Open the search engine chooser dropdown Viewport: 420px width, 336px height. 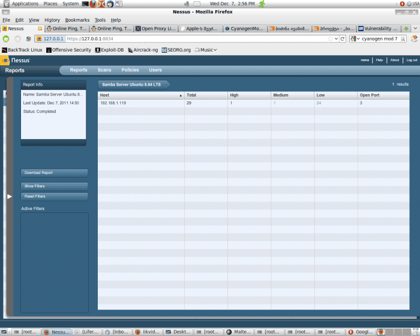coord(355,39)
